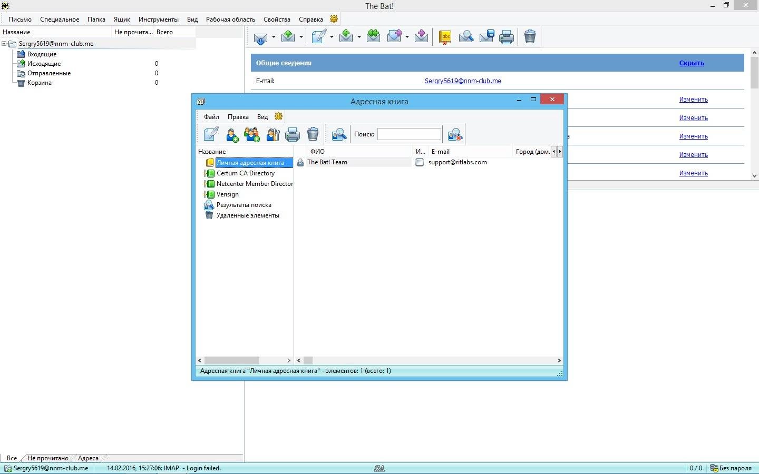Open the Рабочая область menu
The height and width of the screenshot is (474, 759).
click(230, 19)
